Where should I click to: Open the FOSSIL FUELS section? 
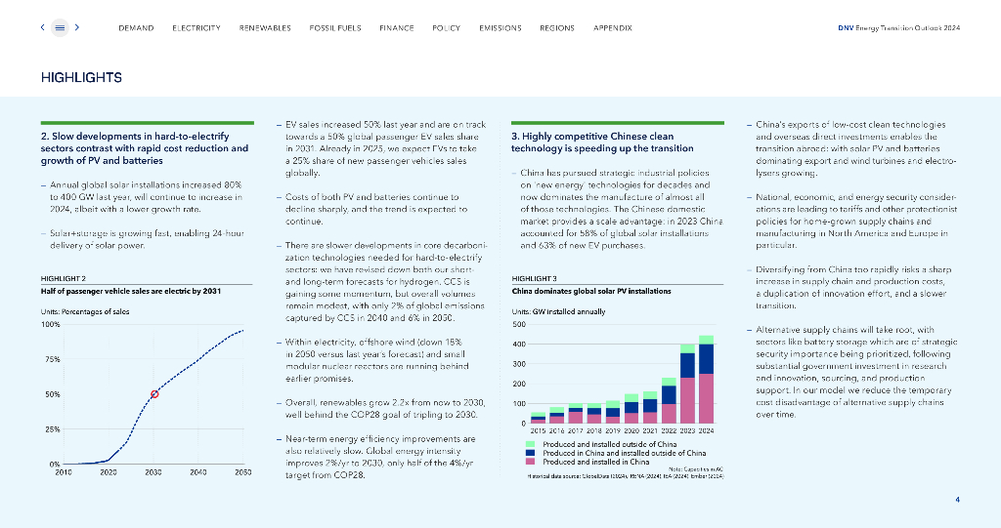[334, 28]
